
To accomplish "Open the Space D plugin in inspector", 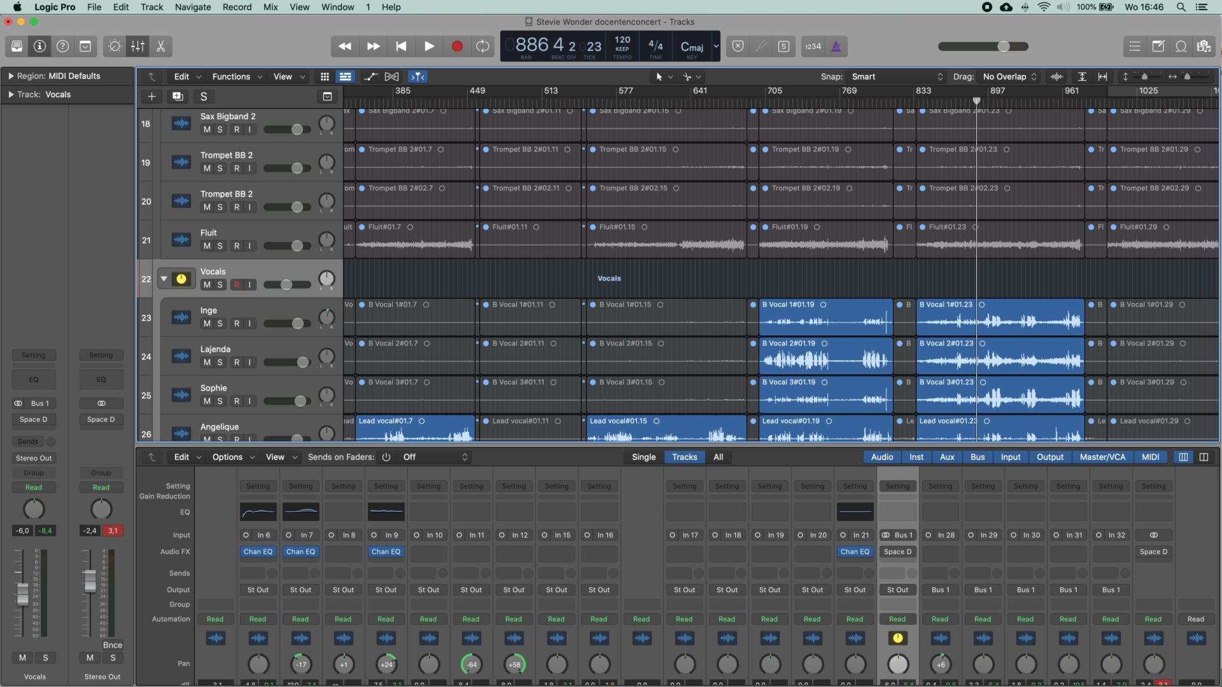I will click(x=34, y=419).
